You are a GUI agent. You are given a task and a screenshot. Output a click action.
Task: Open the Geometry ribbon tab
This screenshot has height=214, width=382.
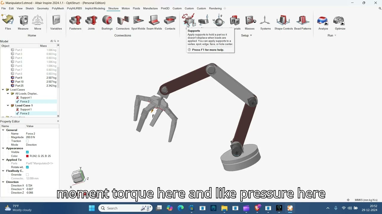coord(43,8)
